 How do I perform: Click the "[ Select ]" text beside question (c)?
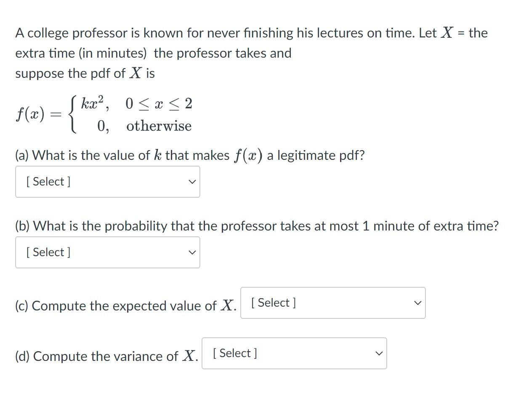[274, 303]
